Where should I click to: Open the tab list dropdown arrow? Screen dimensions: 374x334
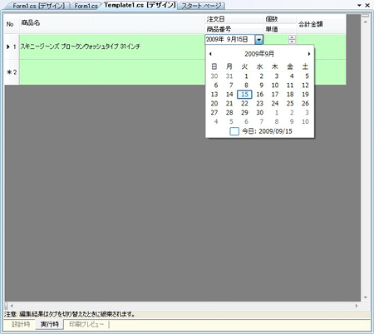click(359, 5)
